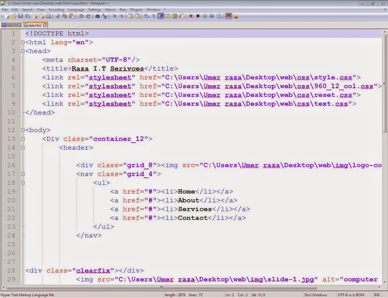Click the Print toolbar icon
Viewport: 388px width, 298px height.
coord(49,16)
